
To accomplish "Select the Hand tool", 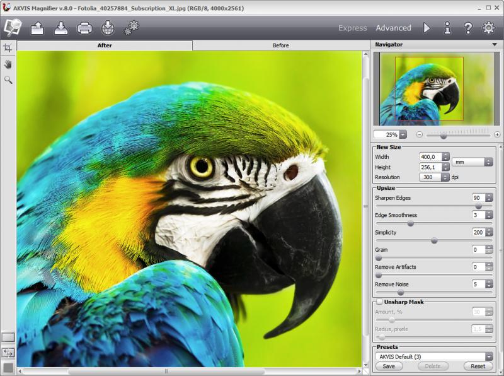I will coord(8,64).
